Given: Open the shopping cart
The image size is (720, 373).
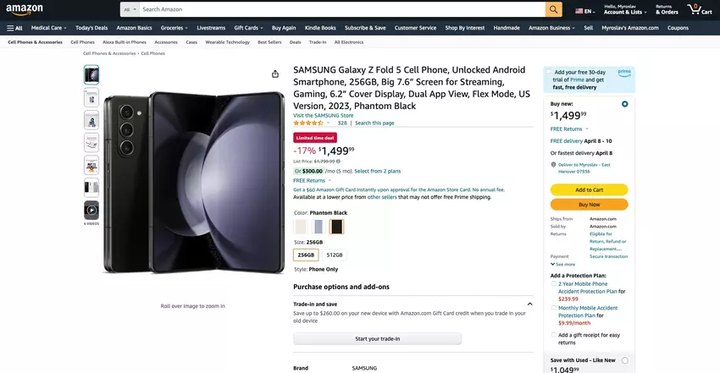Looking at the screenshot, I should 700,10.
